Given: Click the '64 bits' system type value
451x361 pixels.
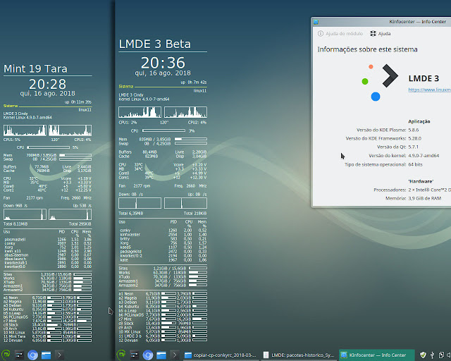Looking at the screenshot, I should click(415, 164).
